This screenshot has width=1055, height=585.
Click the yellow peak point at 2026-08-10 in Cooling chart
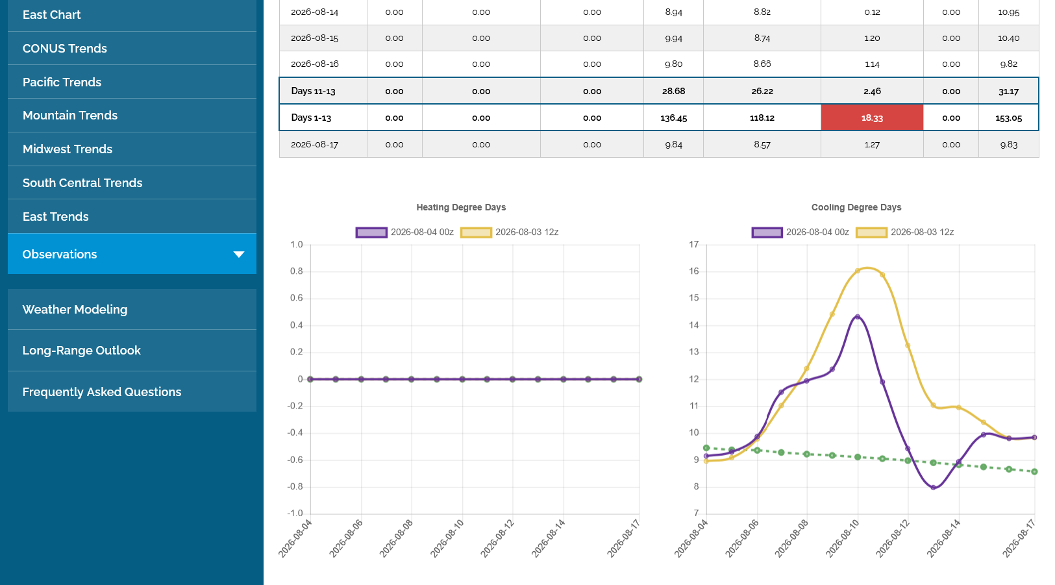(x=858, y=271)
